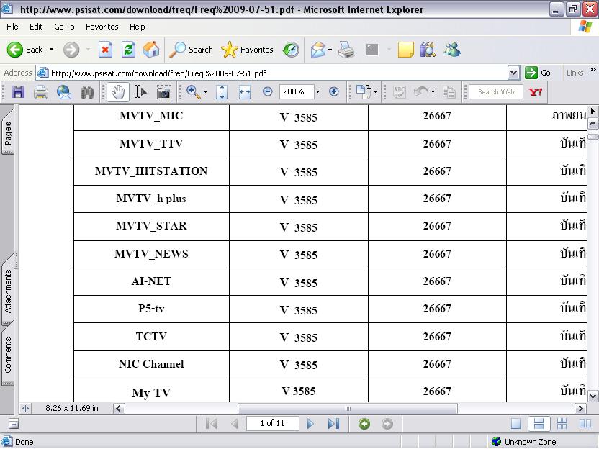Click the Yahoo Y! search icon
Viewport: 599px width, 449px height.
point(535,91)
